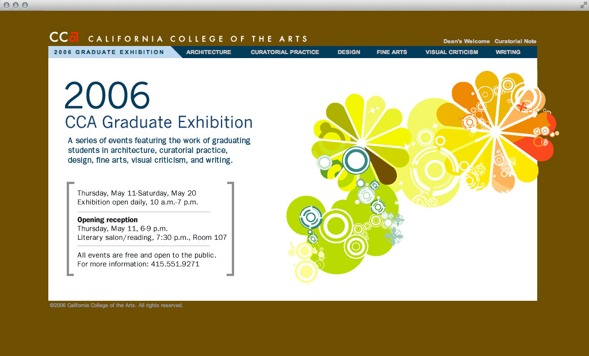Open the Fine Arts menu item
This screenshot has width=589, height=356.
(x=392, y=52)
